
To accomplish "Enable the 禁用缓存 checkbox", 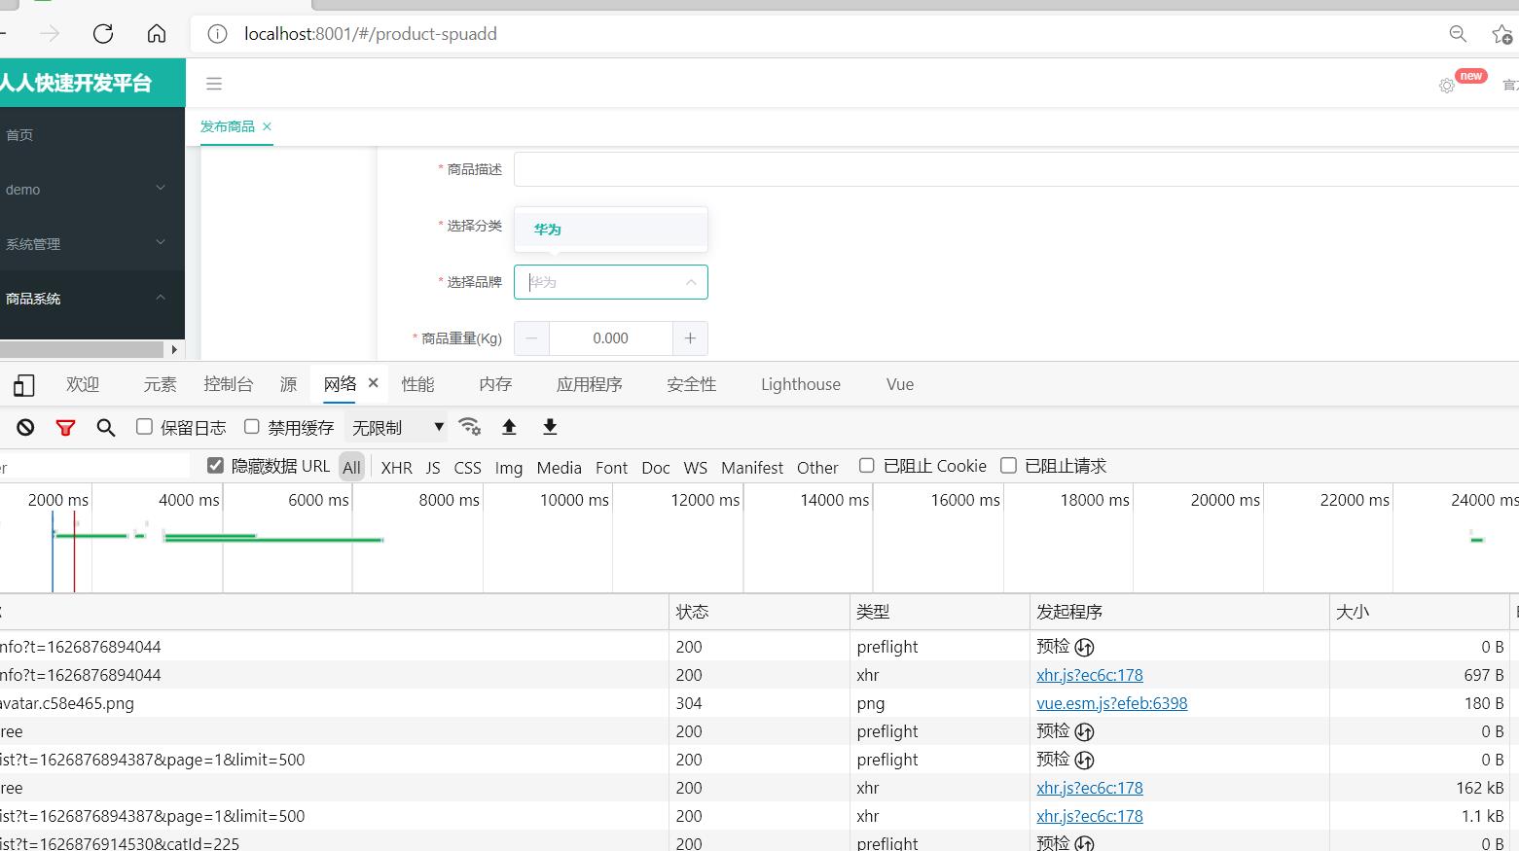I will click(252, 426).
